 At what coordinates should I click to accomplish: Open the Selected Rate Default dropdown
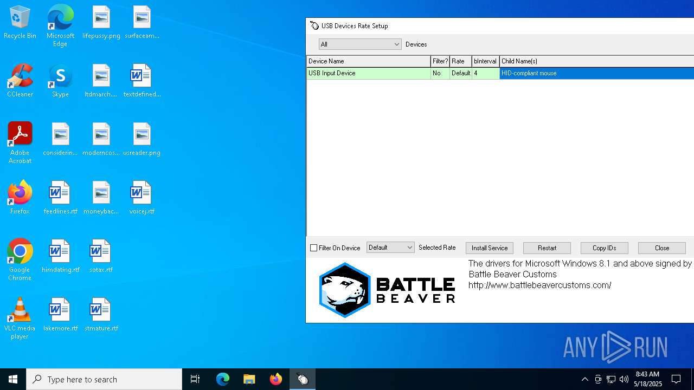390,248
